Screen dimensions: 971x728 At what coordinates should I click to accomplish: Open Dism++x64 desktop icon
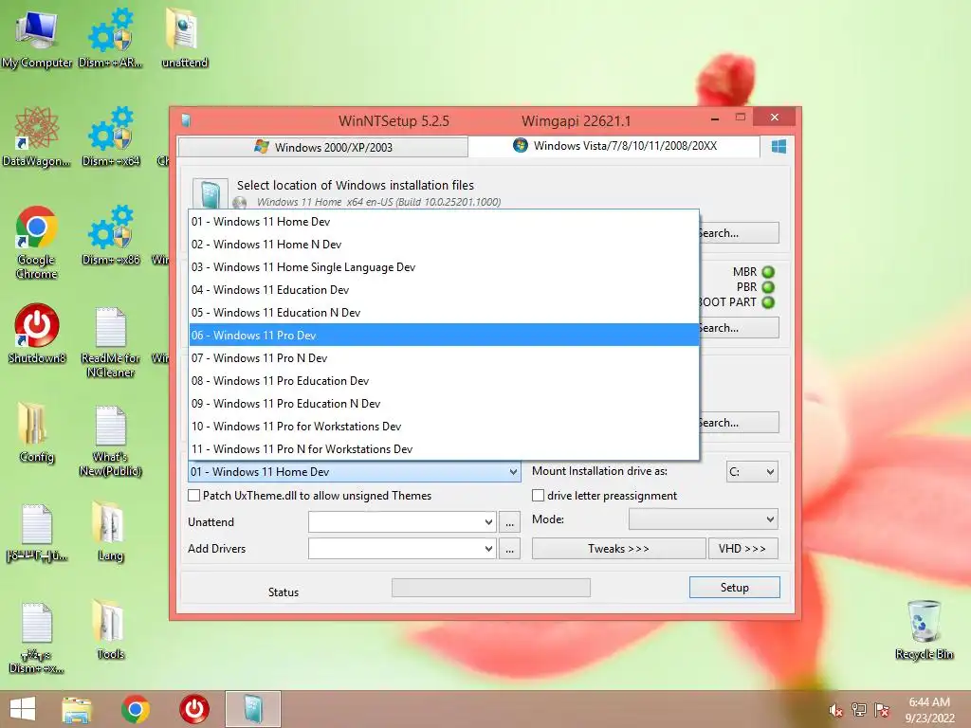tap(110, 136)
